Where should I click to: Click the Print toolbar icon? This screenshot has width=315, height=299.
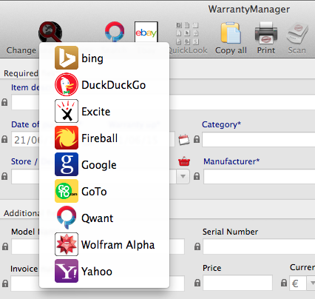pyautogui.click(x=266, y=33)
